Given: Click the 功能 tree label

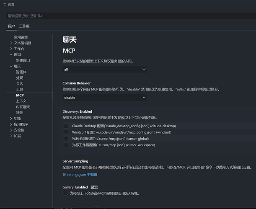Looking at the screenshot, I should pyautogui.click(x=17, y=119).
